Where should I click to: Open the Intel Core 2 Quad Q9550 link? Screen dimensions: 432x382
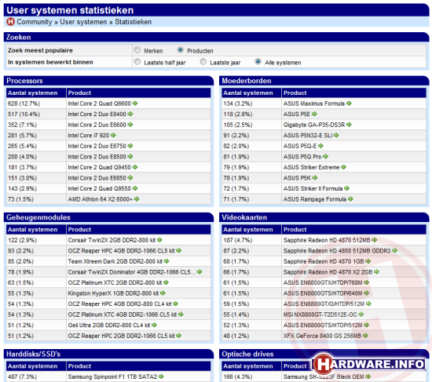click(x=99, y=188)
